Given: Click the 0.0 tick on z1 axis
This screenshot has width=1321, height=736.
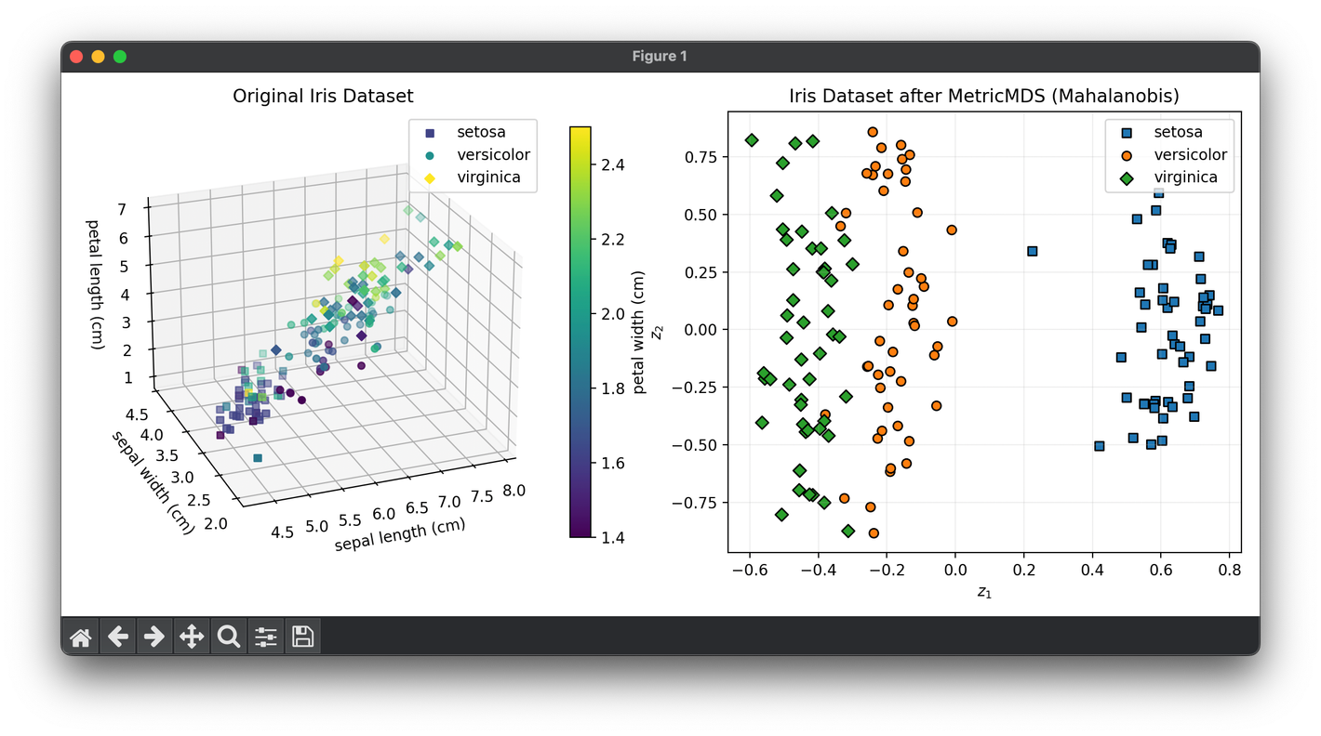Looking at the screenshot, I should (955, 570).
